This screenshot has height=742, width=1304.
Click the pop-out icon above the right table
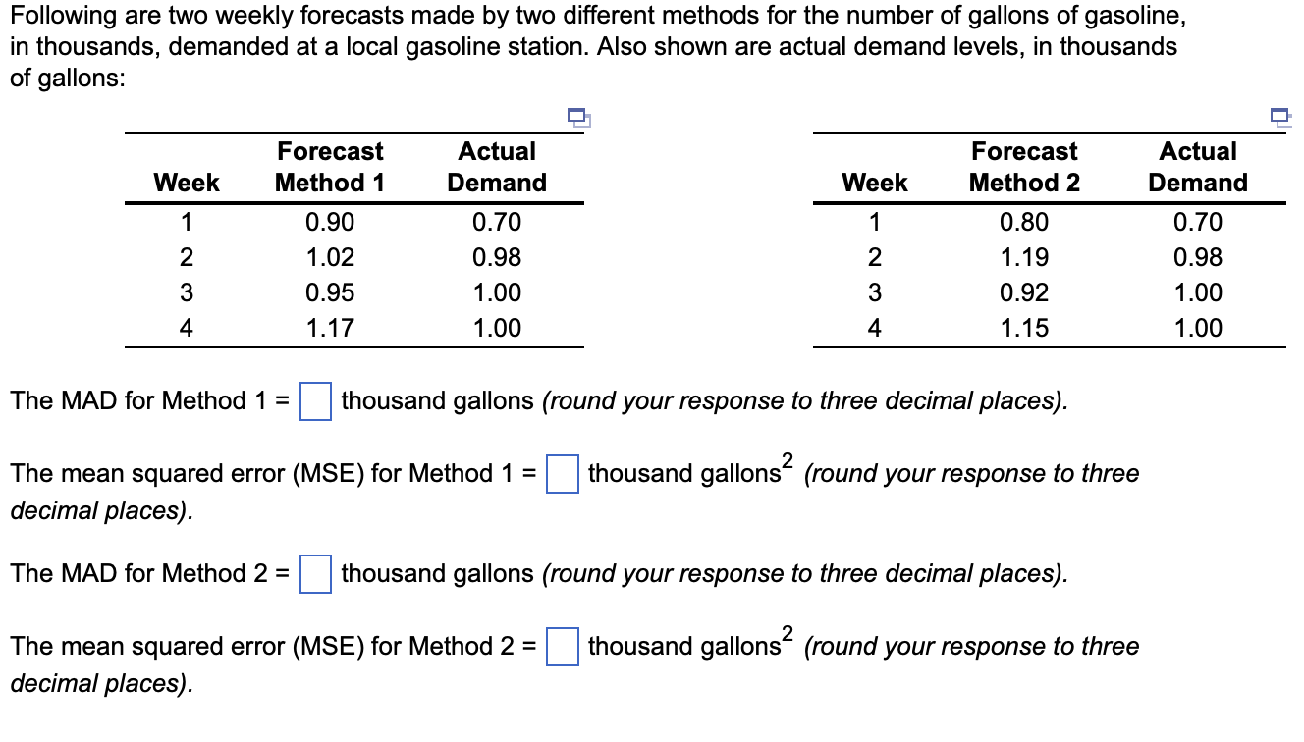1280,118
